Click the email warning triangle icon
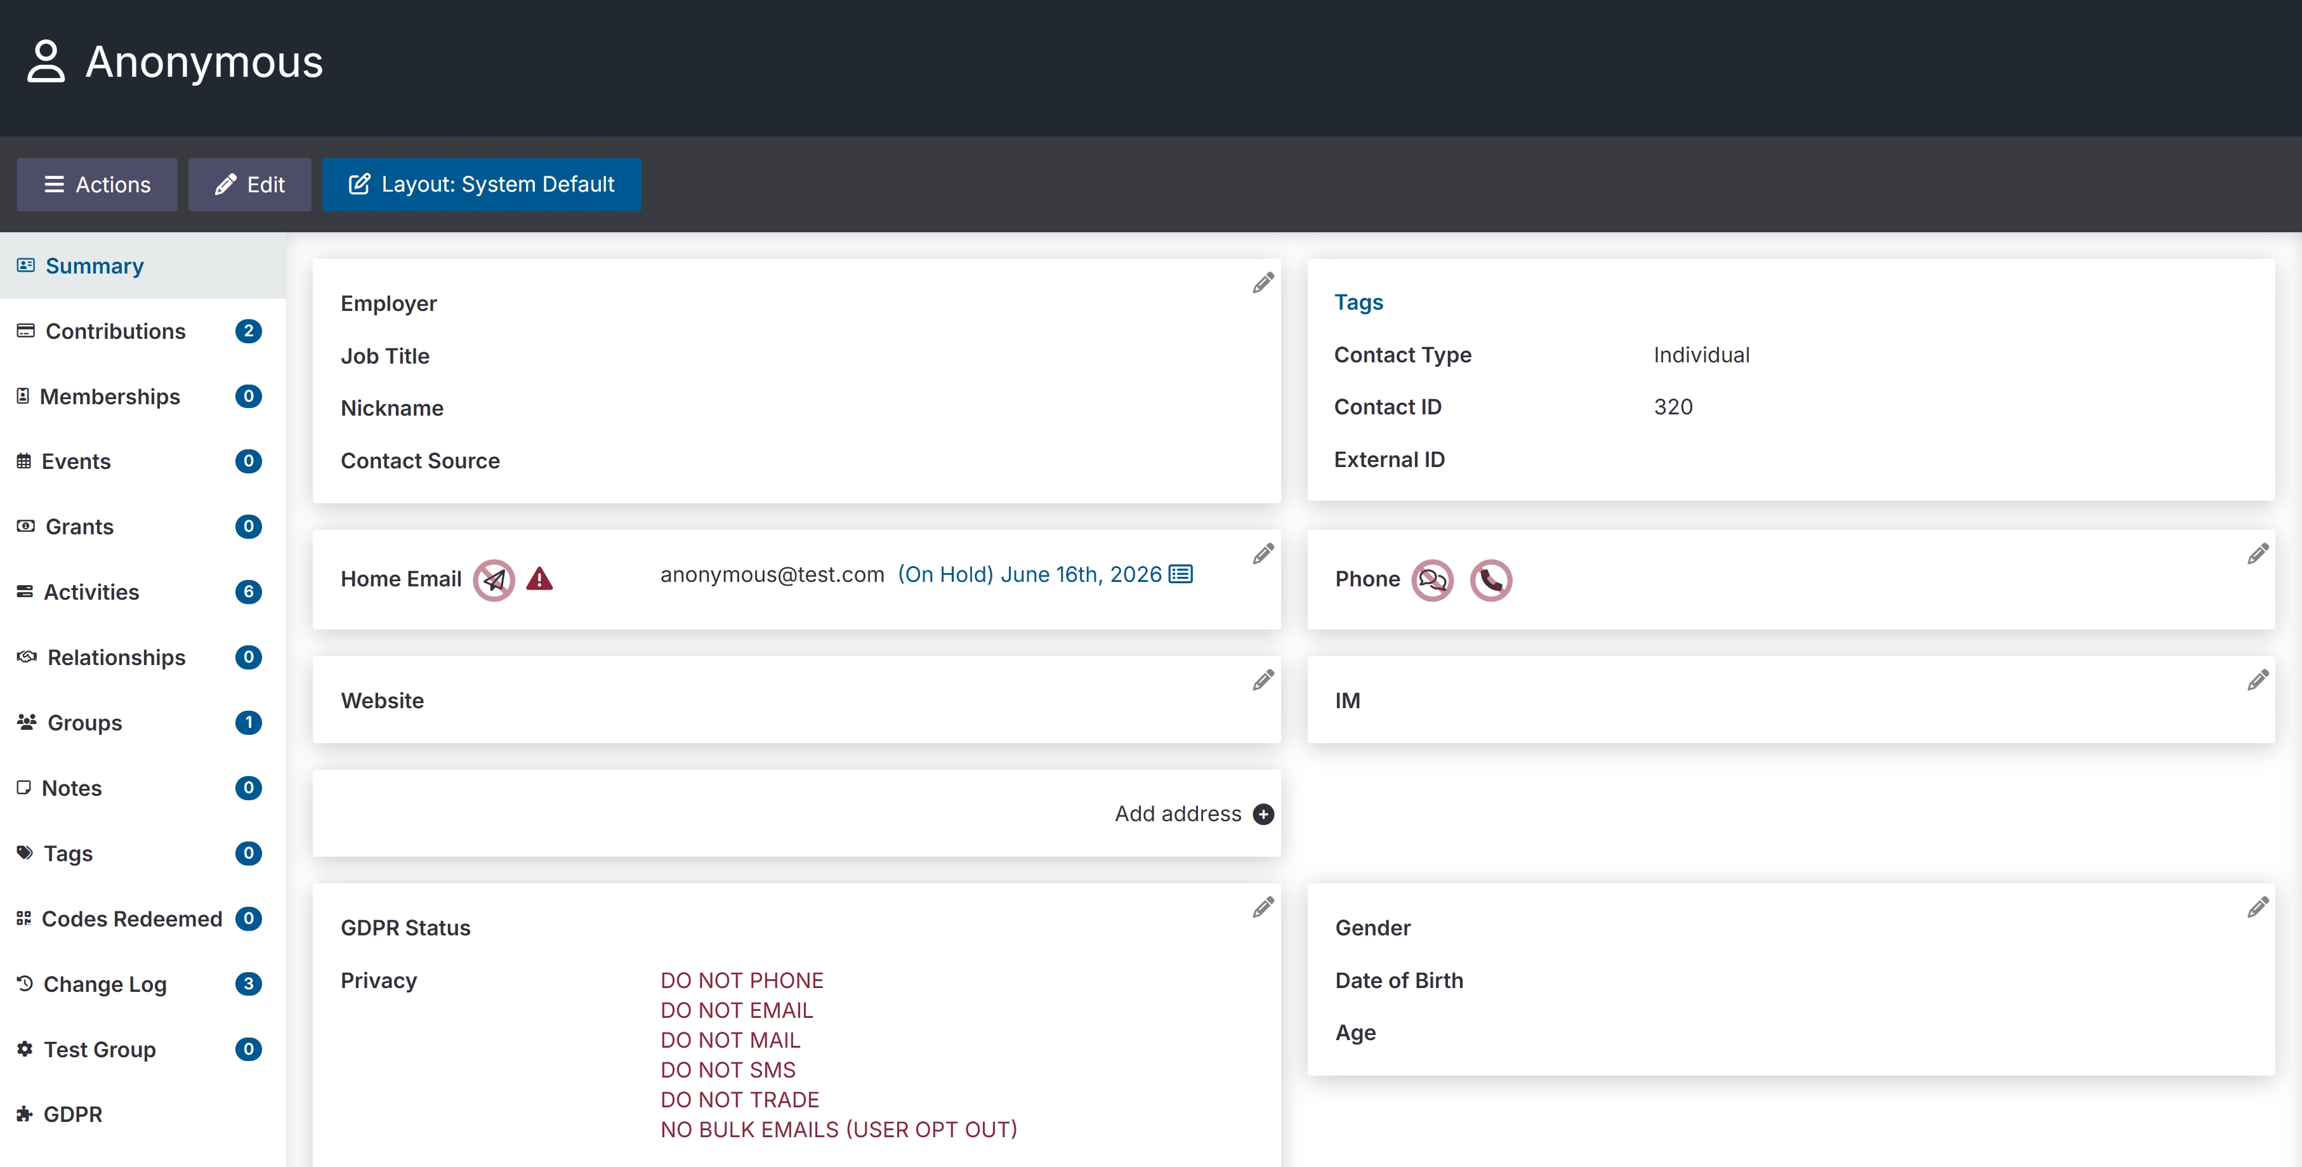The image size is (2302, 1167). pyautogui.click(x=540, y=579)
